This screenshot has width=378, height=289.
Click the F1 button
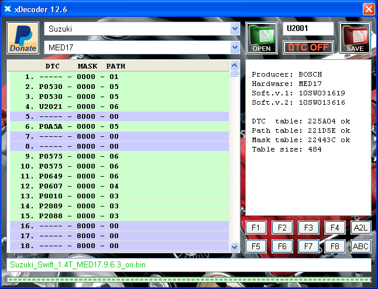point(256,228)
